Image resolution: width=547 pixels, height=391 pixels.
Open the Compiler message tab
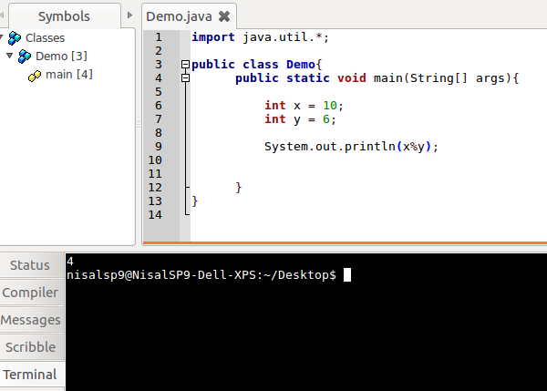(x=30, y=293)
